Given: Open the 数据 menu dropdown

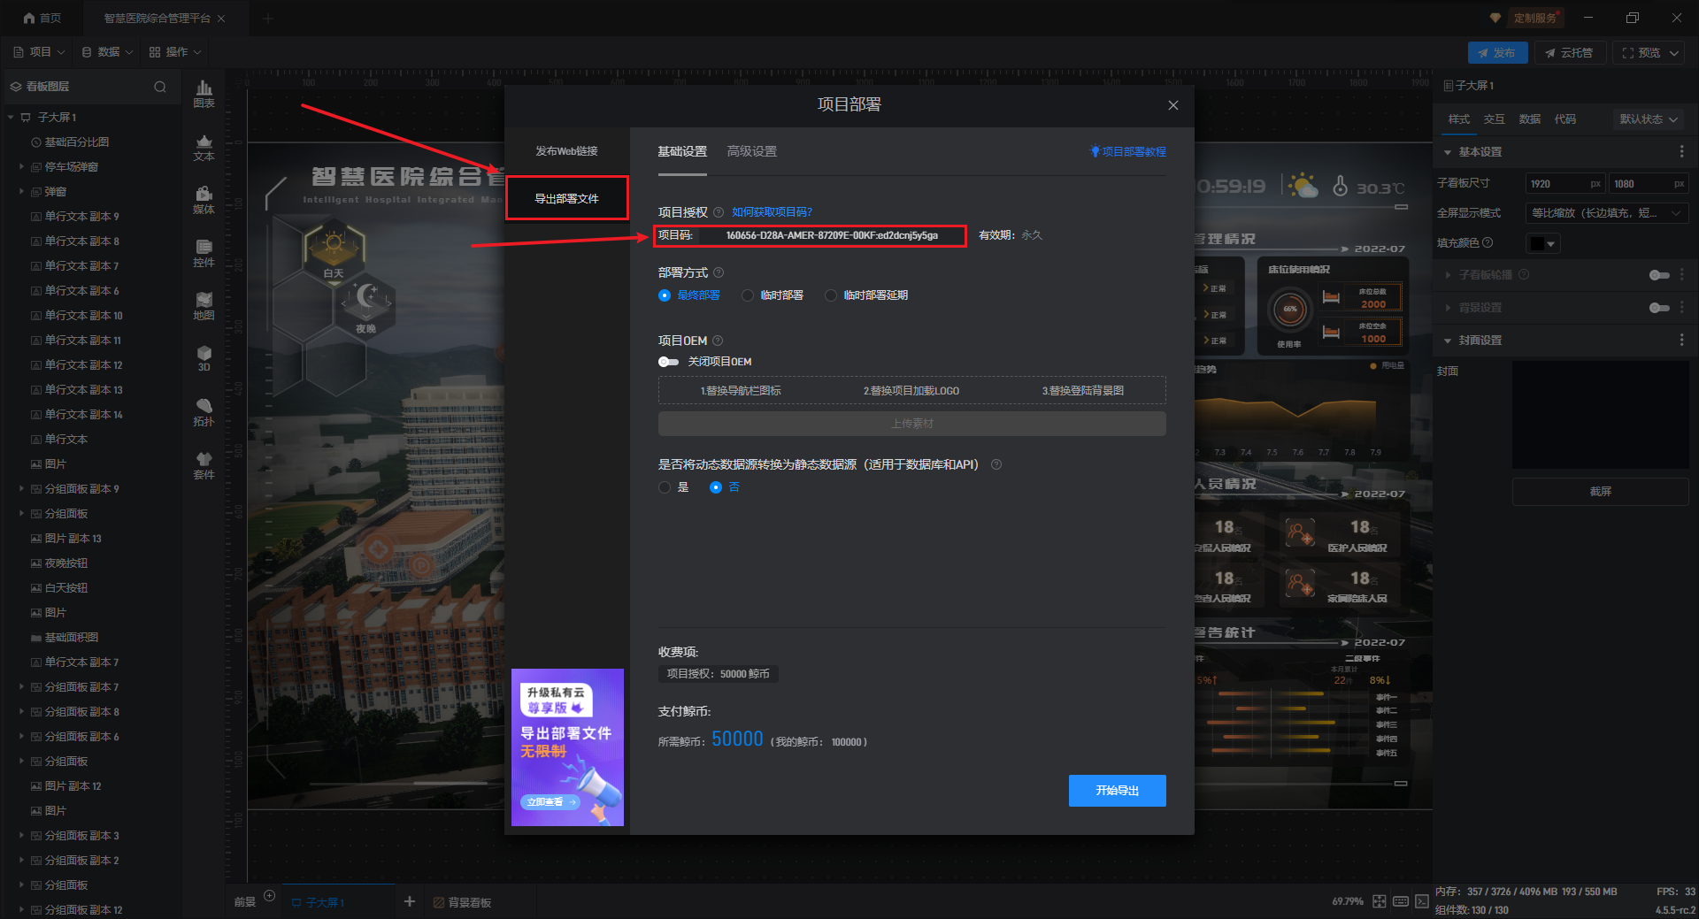Looking at the screenshot, I should (107, 52).
